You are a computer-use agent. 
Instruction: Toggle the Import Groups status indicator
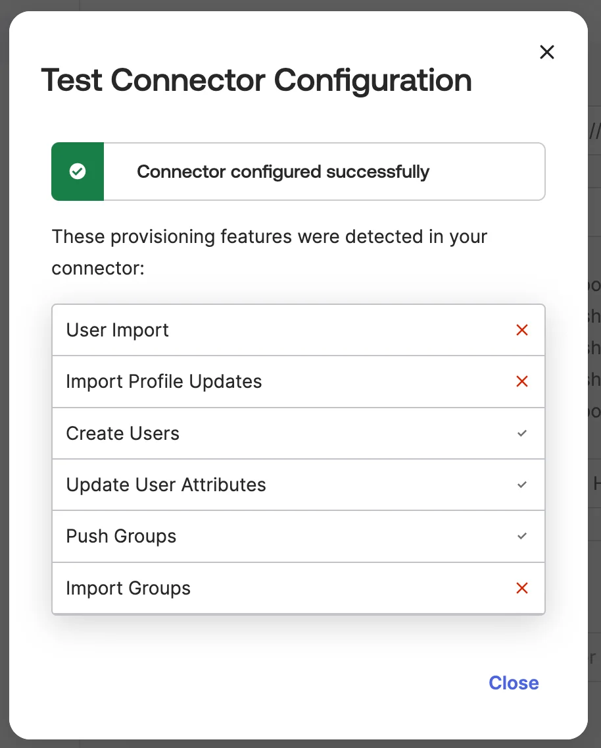pos(522,588)
